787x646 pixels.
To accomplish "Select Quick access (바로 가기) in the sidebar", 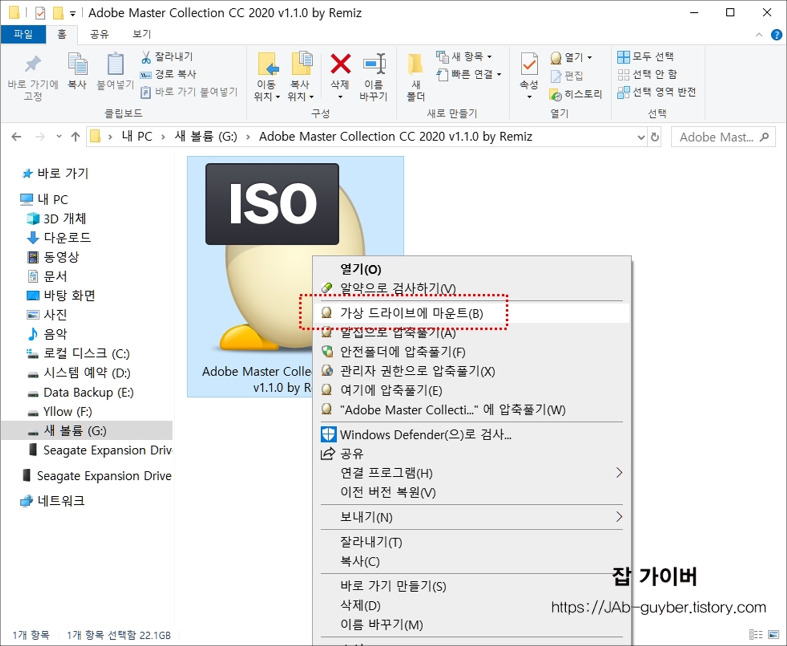I will point(56,173).
